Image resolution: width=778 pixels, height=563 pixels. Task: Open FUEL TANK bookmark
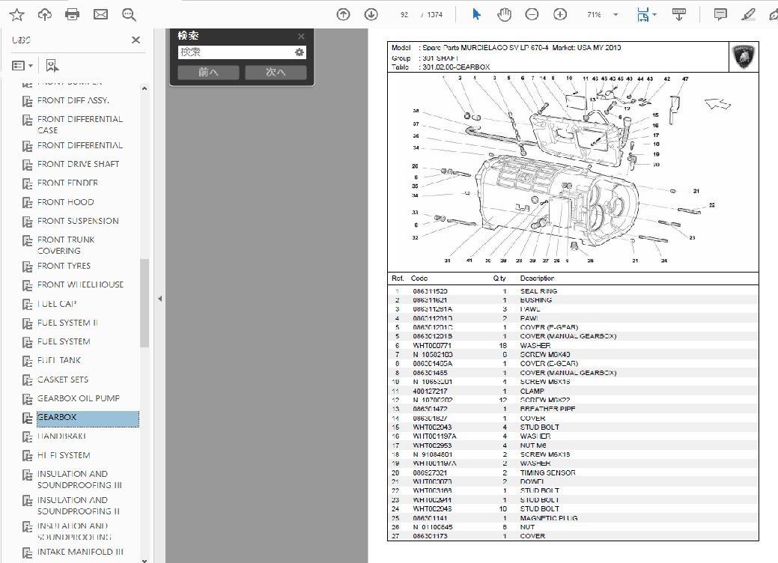point(59,360)
